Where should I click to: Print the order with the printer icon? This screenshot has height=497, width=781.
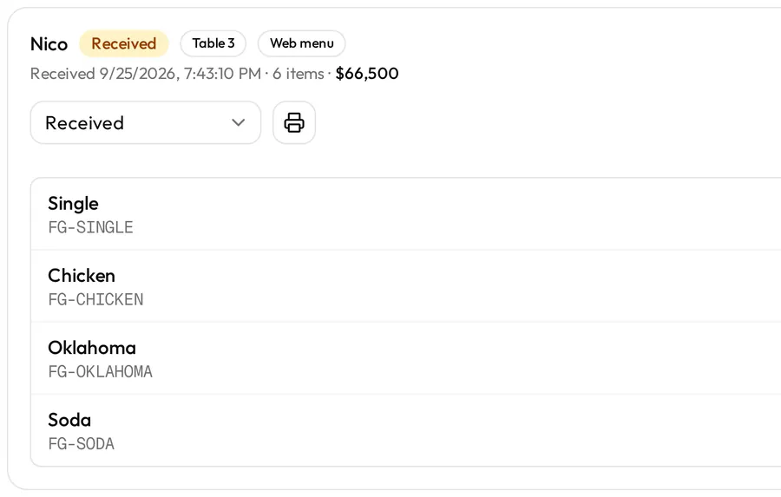pyautogui.click(x=294, y=122)
